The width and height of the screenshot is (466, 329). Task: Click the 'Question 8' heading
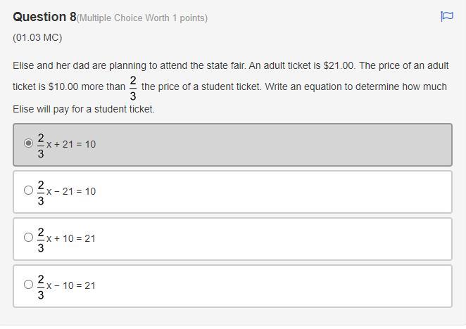click(x=44, y=17)
